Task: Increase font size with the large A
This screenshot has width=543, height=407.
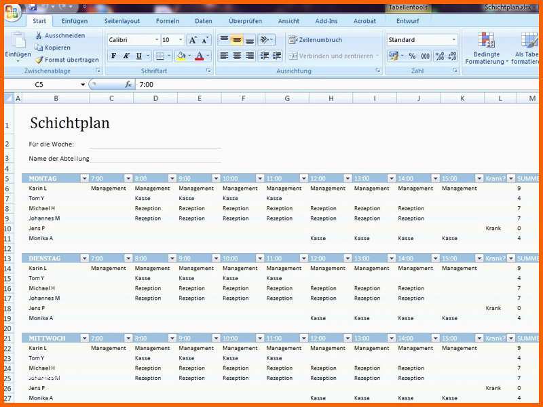Action: (x=193, y=40)
